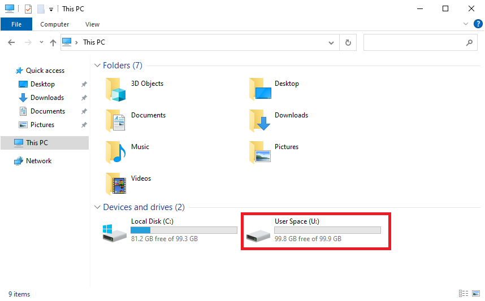Go up one level with the up arrow
The height and width of the screenshot is (301, 485).
[53, 43]
